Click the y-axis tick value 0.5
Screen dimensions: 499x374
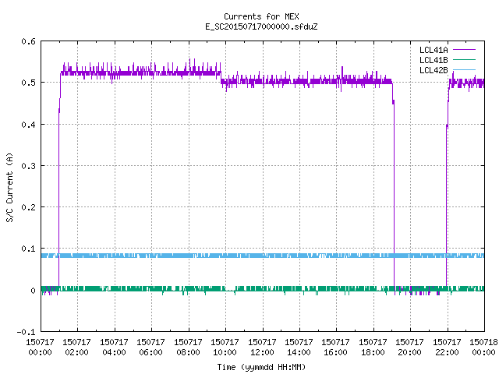28,83
